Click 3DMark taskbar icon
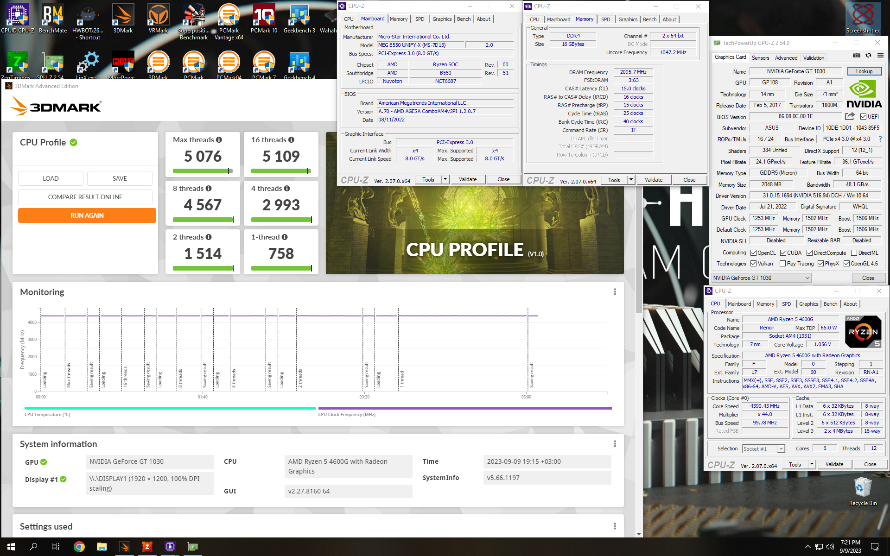This screenshot has width=890, height=556. [125, 547]
